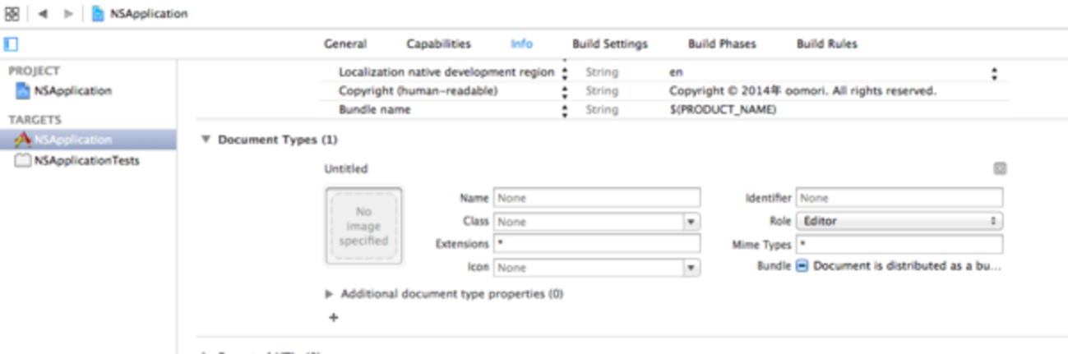Image resolution: width=1068 pixels, height=354 pixels.
Task: Select the Info tab
Action: coord(521,44)
